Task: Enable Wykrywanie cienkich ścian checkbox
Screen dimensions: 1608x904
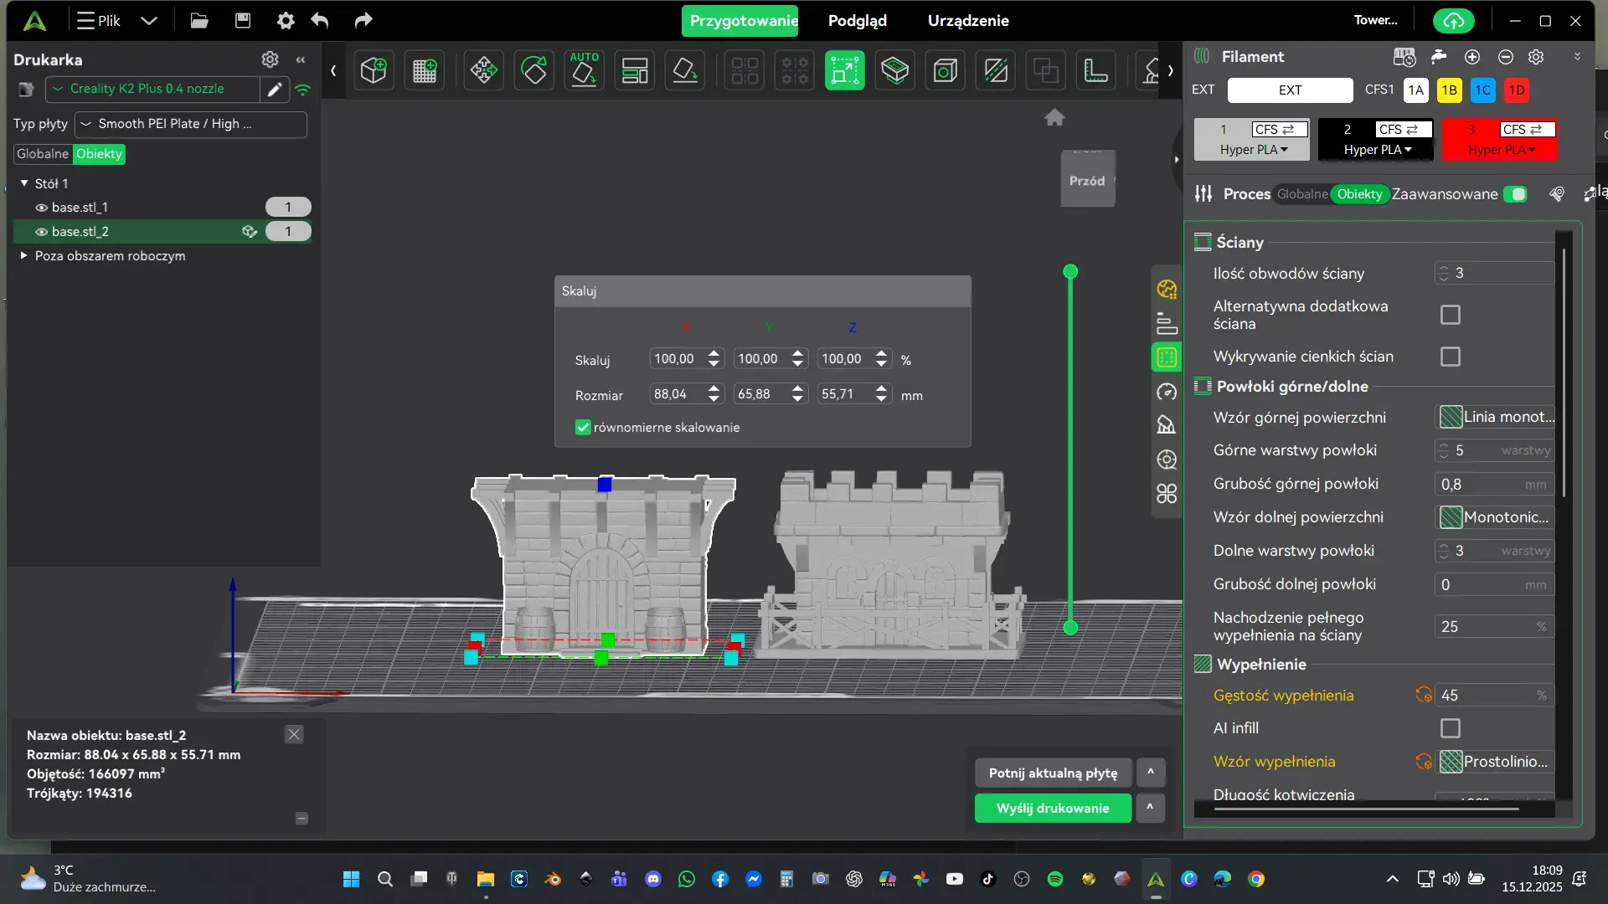Action: (1450, 357)
